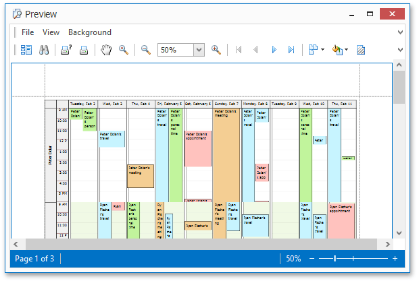The width and height of the screenshot is (419, 283).
Task: Click the horizontal scrollbar thumb
Action: click(201, 245)
